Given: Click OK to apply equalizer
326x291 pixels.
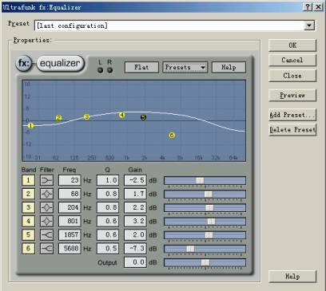Looking at the screenshot, I should (292, 45).
